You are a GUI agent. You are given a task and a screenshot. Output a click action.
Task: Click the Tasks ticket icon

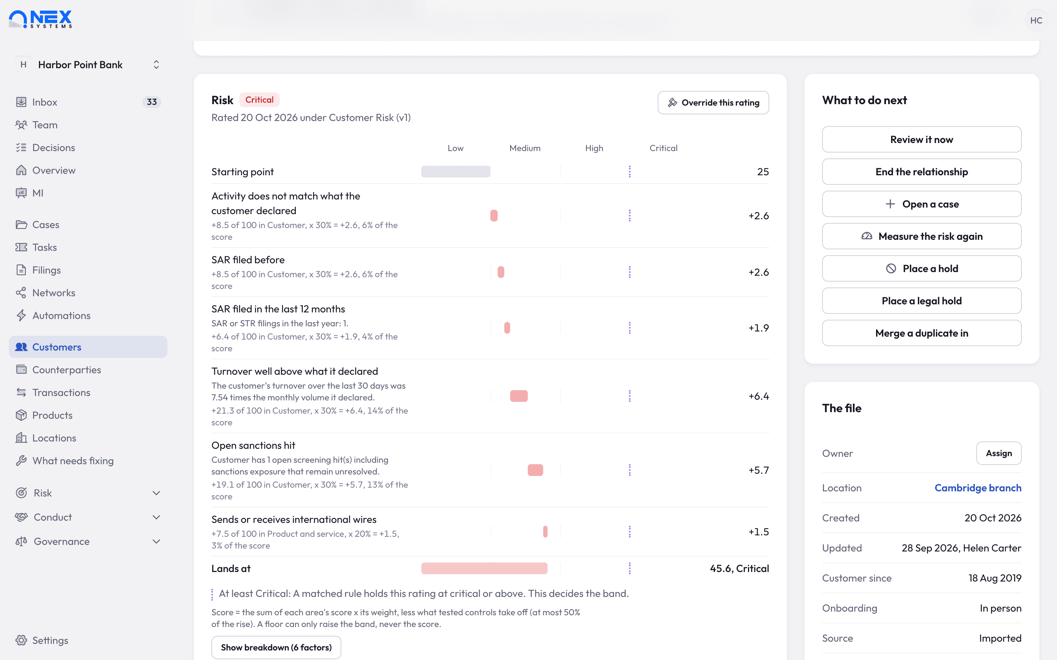tap(21, 247)
